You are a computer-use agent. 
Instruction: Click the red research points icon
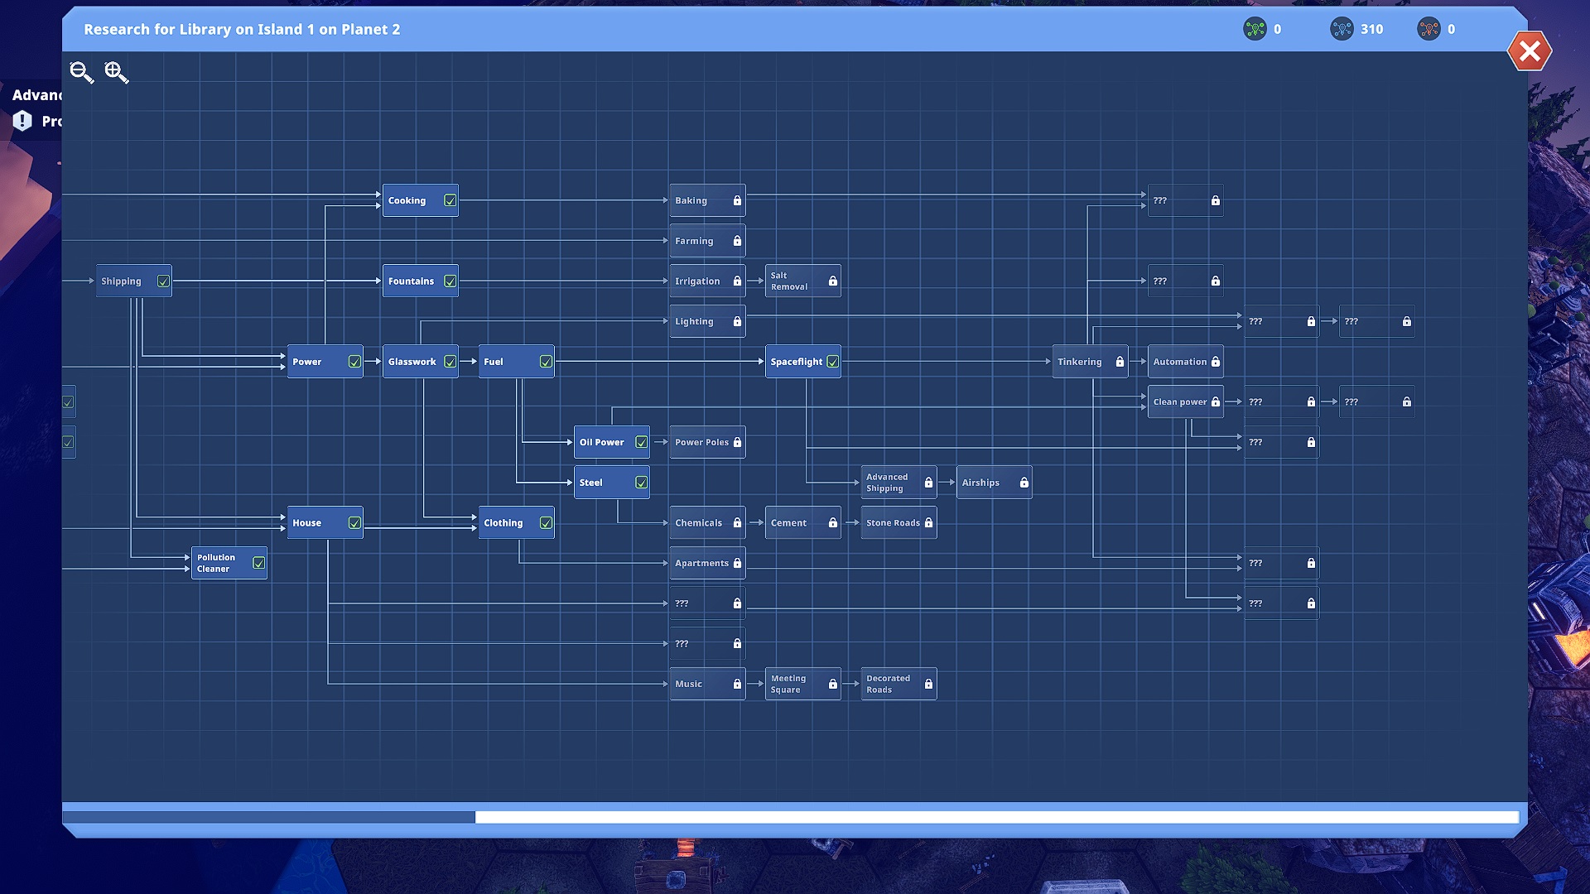tap(1429, 29)
